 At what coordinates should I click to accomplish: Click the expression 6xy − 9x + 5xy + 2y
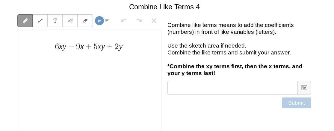coord(89,47)
